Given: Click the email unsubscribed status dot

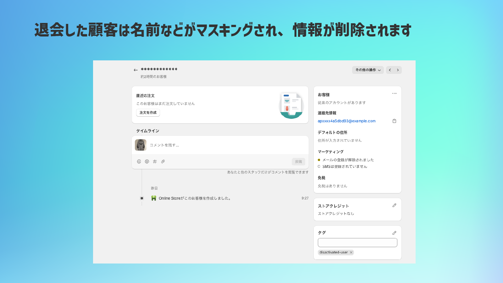Looking at the screenshot, I should click(x=319, y=160).
